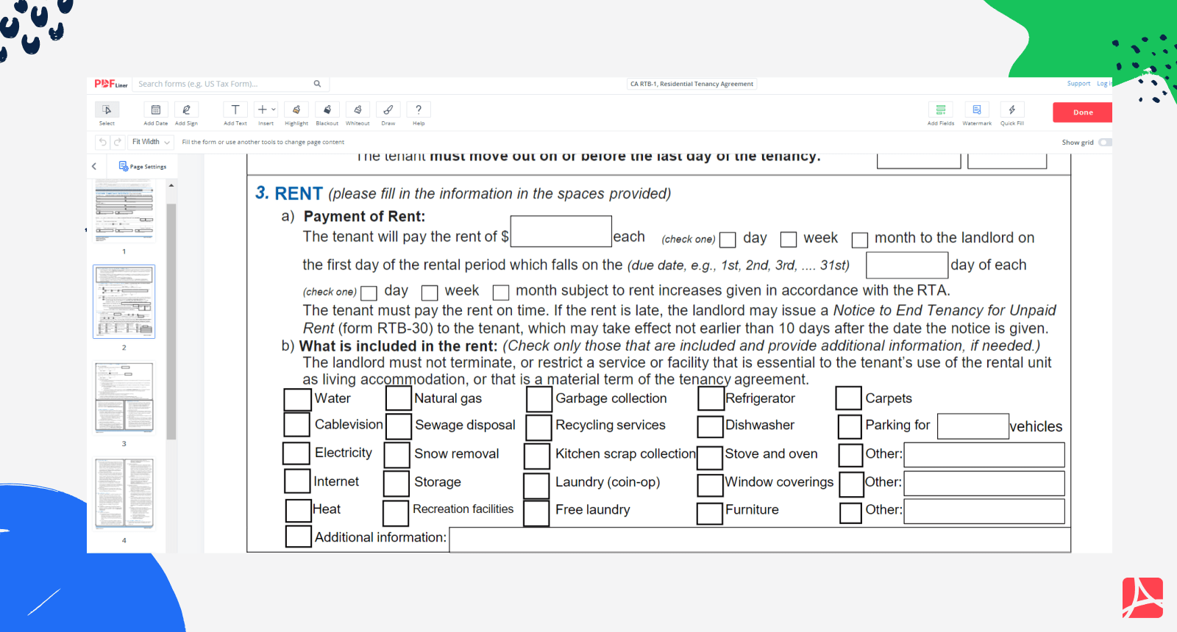Click the Add Date calendar icon

point(156,109)
